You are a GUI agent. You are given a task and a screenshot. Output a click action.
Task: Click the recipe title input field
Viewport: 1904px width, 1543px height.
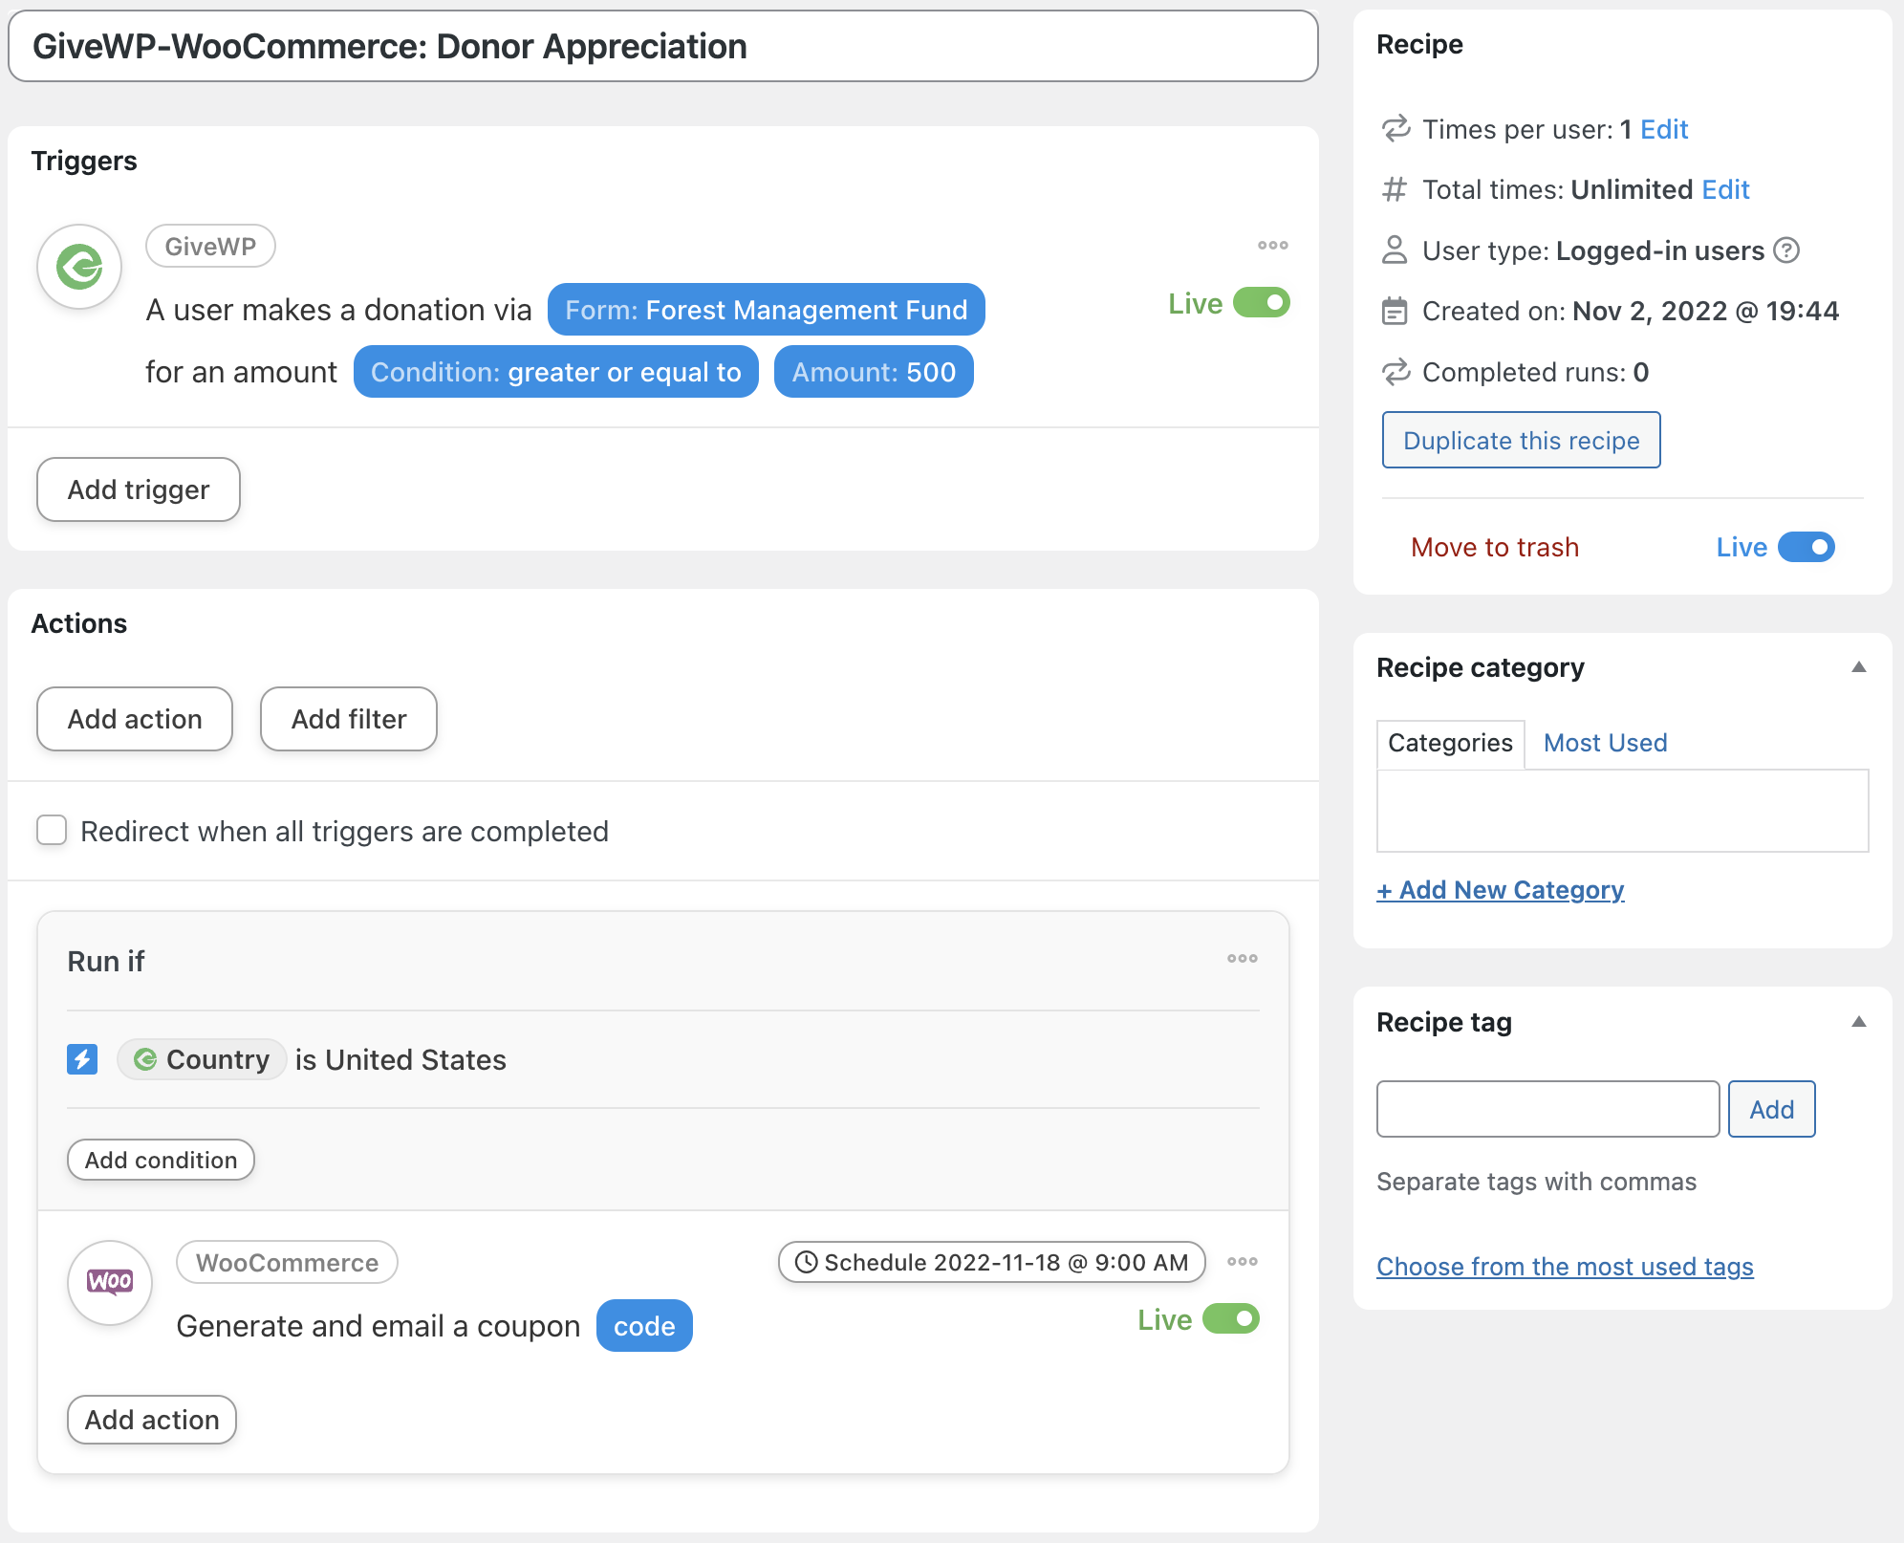pos(663,46)
